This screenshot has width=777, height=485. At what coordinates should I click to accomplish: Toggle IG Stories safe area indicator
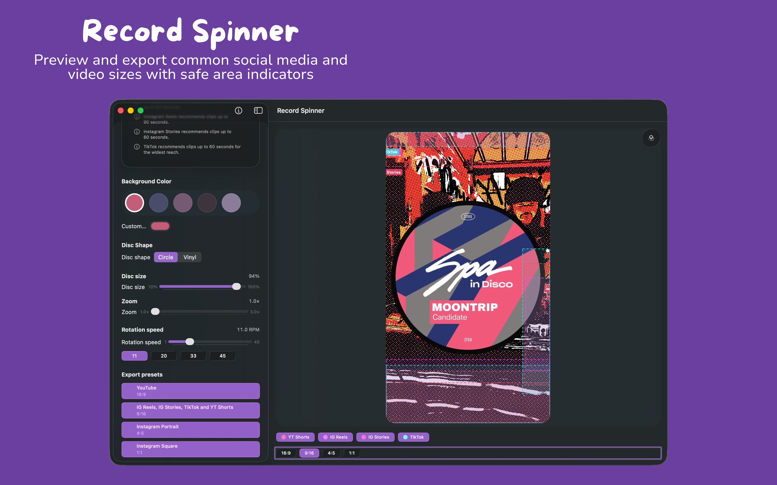coord(375,437)
